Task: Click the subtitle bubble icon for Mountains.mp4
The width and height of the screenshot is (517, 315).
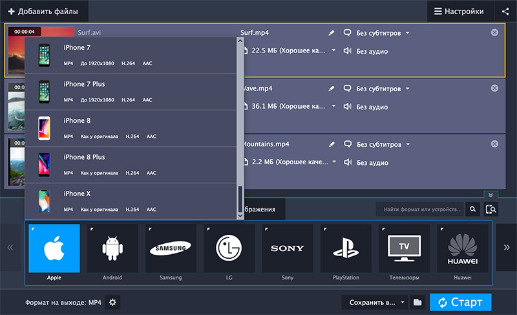Action: coord(348,144)
